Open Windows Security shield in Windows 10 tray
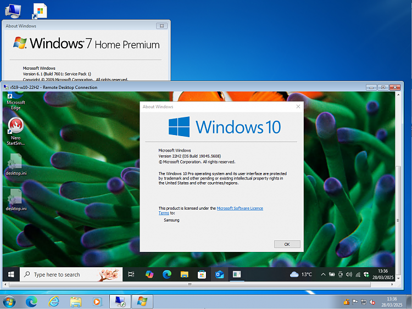 (x=366, y=274)
